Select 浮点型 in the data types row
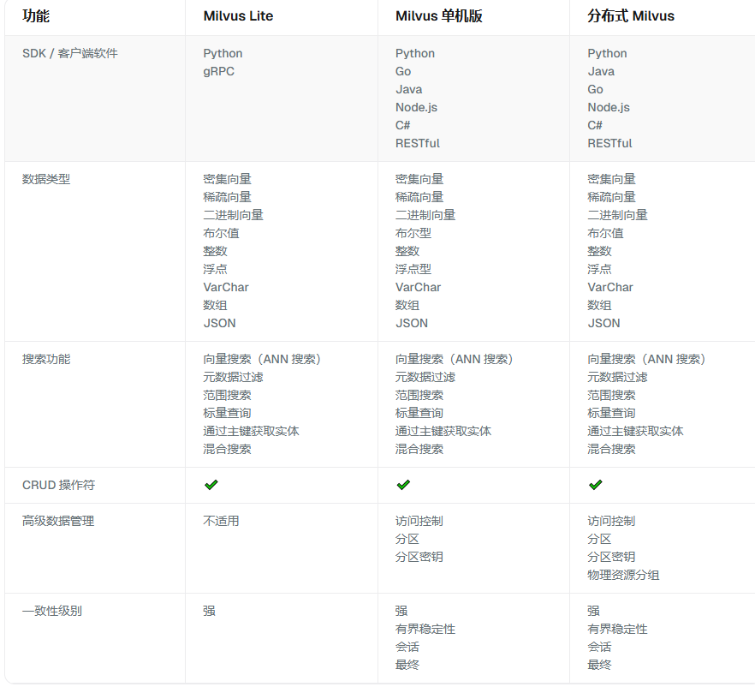The height and width of the screenshot is (687, 755). coord(413,269)
